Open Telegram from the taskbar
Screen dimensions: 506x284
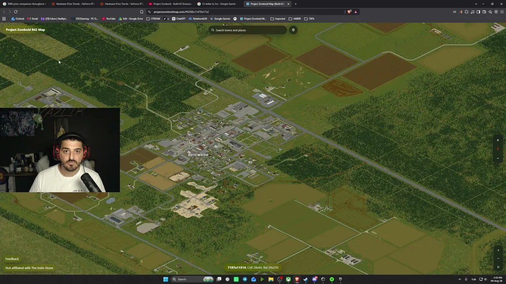(x=245, y=279)
